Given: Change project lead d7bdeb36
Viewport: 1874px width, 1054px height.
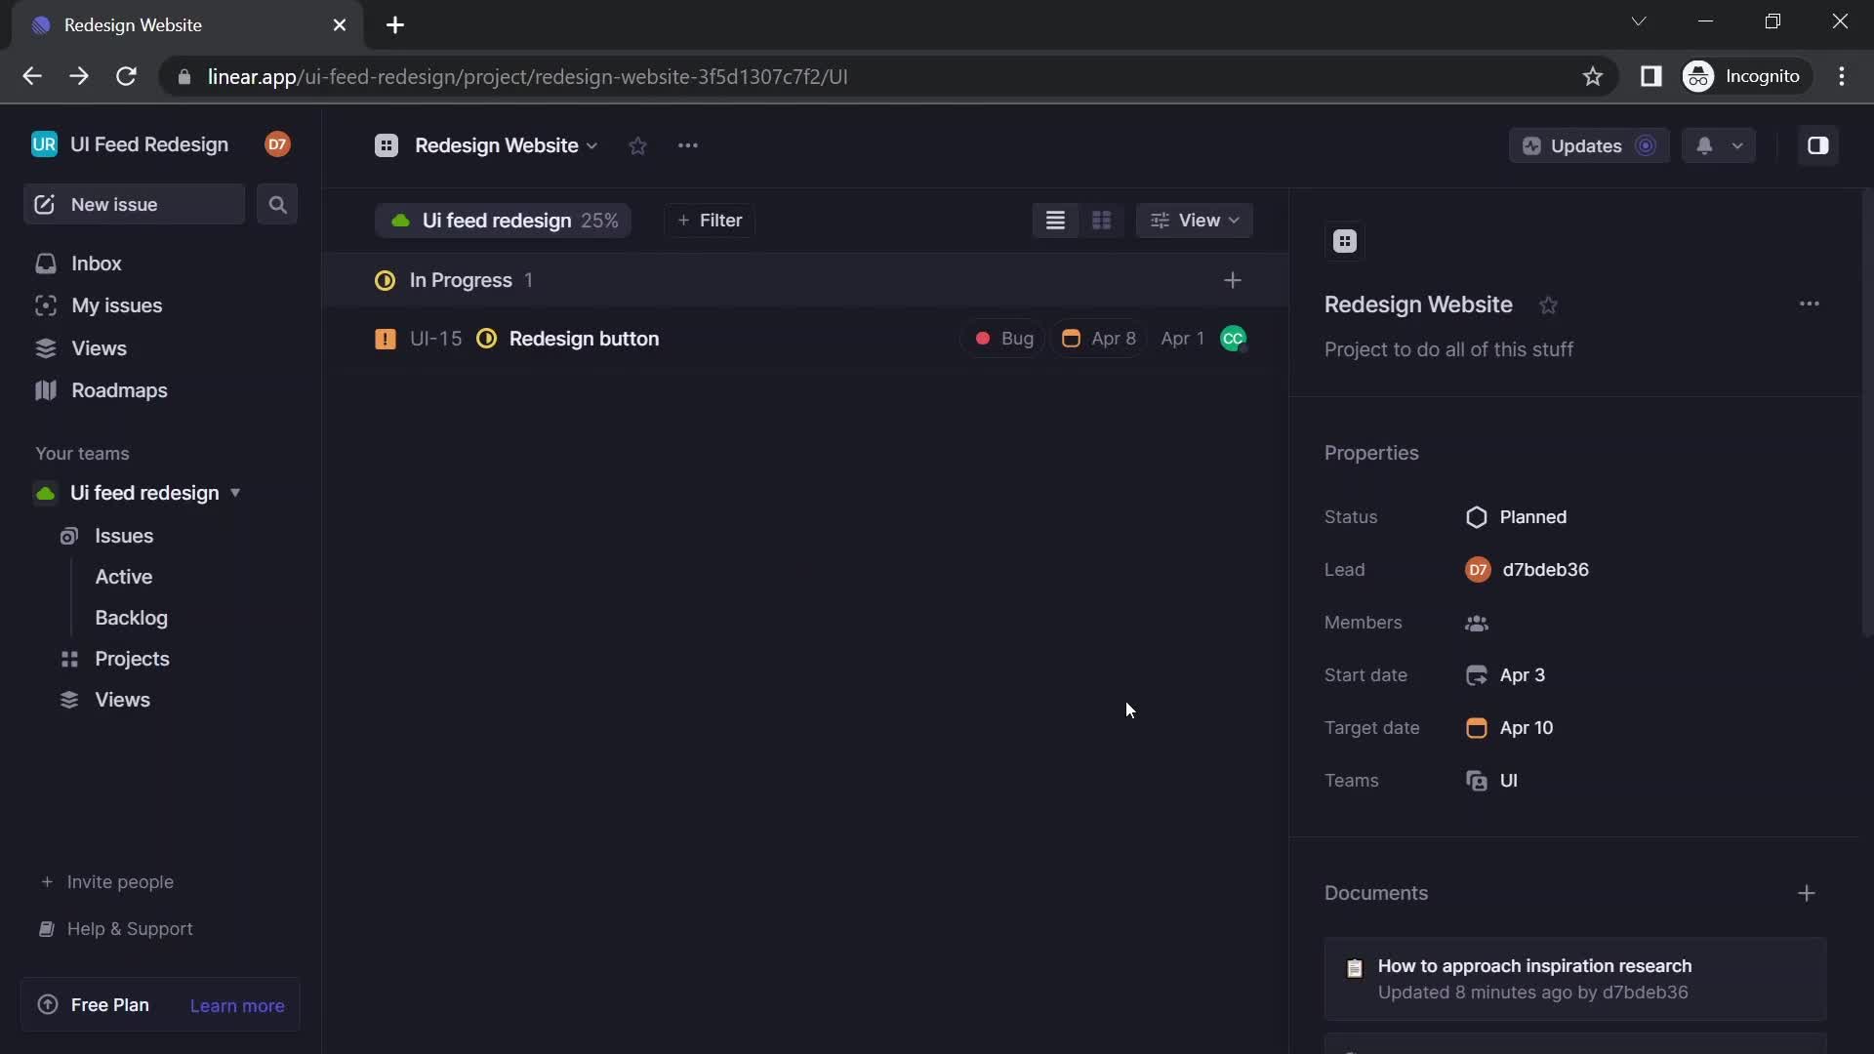Looking at the screenshot, I should click(1527, 570).
